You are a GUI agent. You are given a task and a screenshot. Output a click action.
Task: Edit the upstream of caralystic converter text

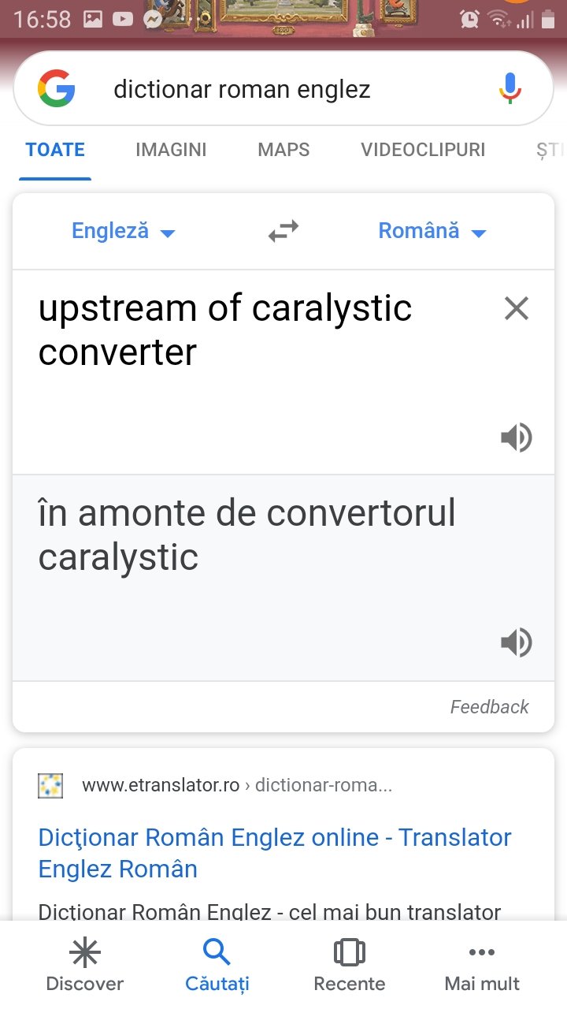click(x=225, y=330)
